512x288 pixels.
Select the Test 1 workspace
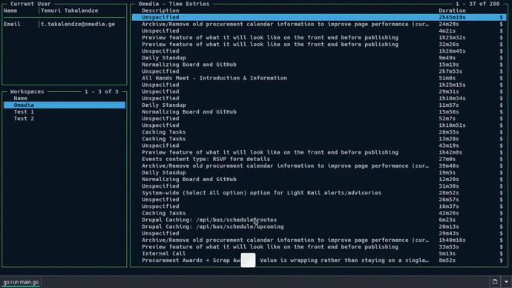click(65, 111)
